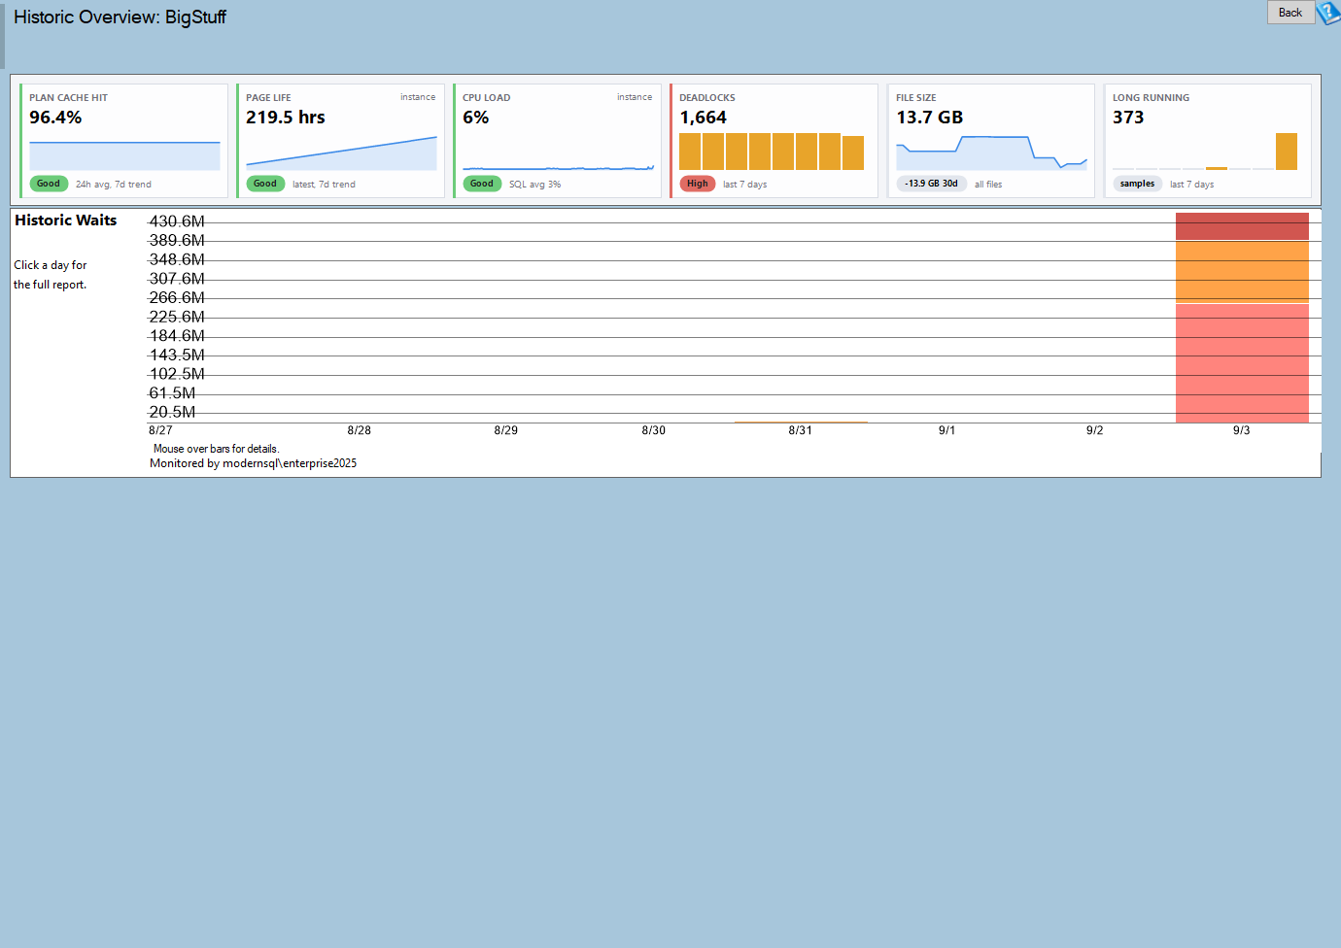Viewport: 1341px width, 948px height.
Task: Open the CPU Load card
Action: 557,141
